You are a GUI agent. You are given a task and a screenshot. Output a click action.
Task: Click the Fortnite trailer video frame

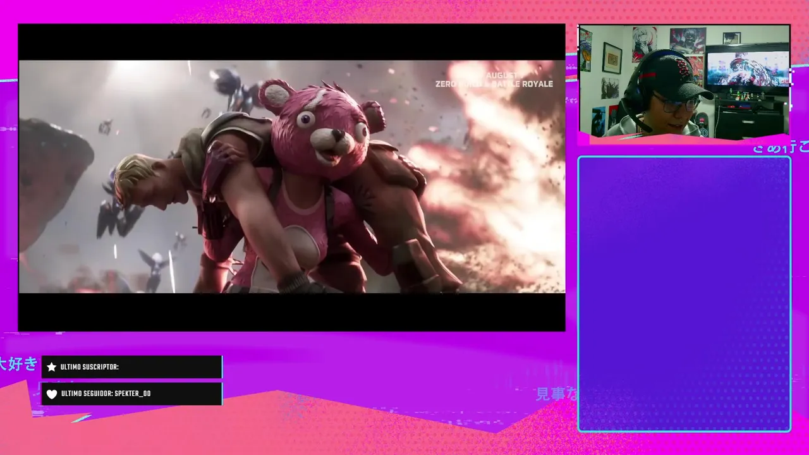pos(292,177)
